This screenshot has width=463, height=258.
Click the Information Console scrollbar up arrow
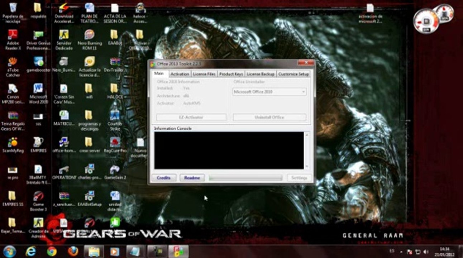click(307, 135)
